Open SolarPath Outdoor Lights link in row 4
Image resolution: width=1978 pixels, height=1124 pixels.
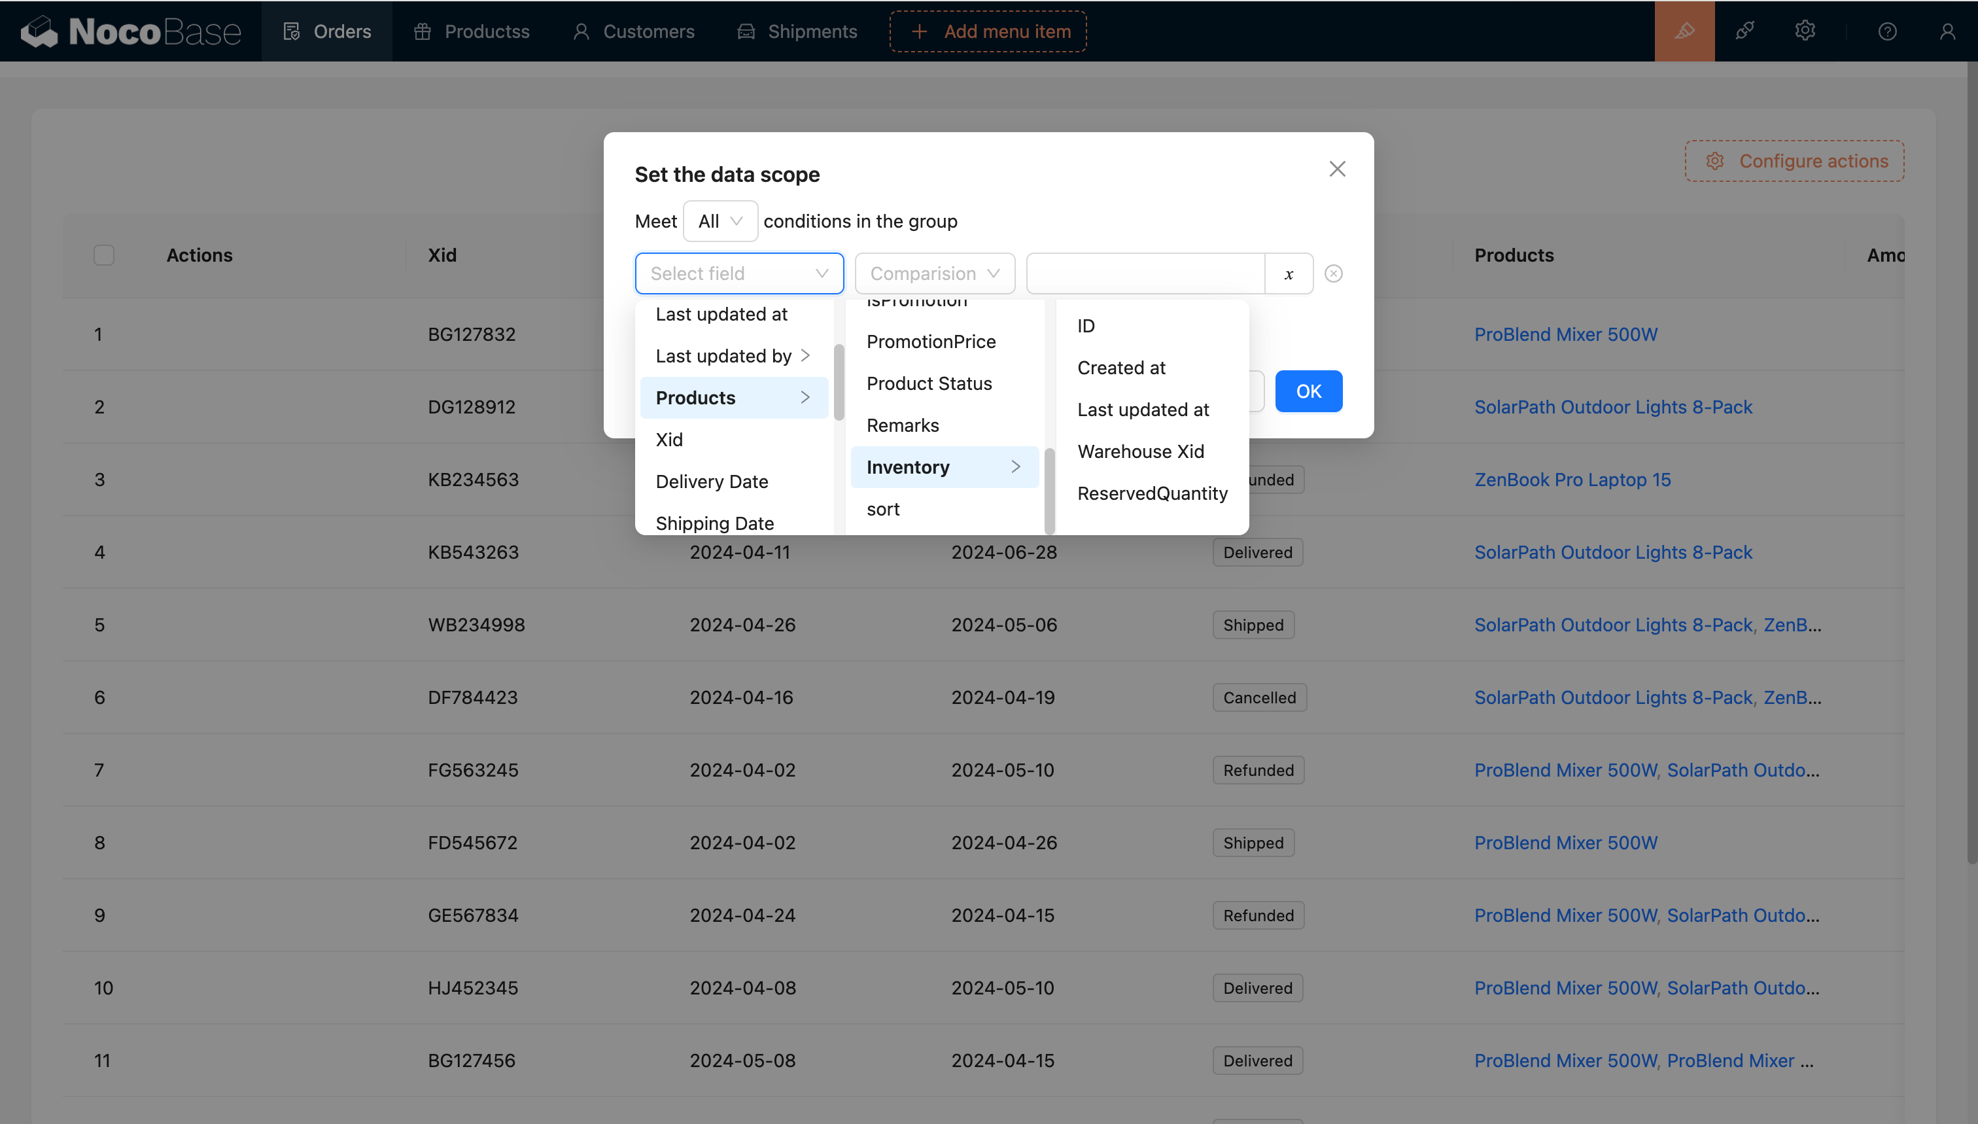pyautogui.click(x=1612, y=552)
